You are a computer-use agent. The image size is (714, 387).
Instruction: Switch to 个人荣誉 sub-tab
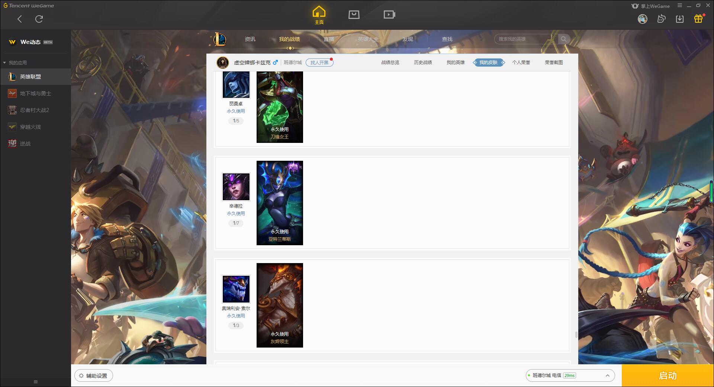coord(521,63)
